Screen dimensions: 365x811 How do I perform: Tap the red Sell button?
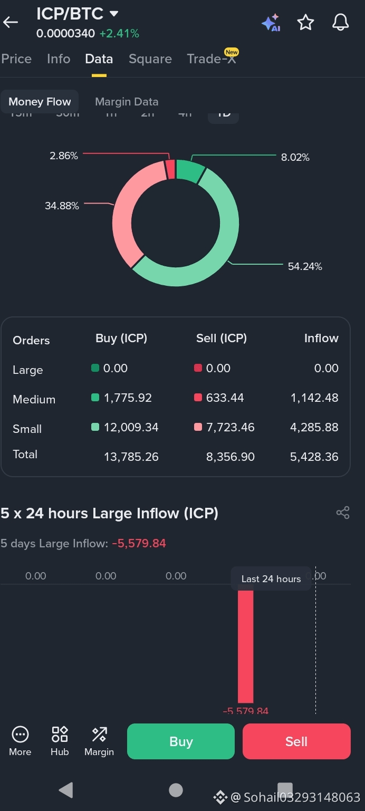point(296,741)
